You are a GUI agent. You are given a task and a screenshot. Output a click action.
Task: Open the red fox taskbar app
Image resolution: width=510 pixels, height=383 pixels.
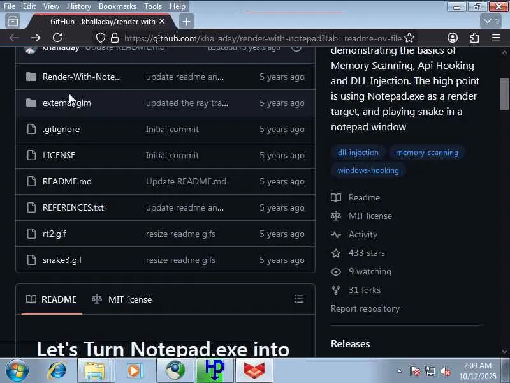coord(254,371)
